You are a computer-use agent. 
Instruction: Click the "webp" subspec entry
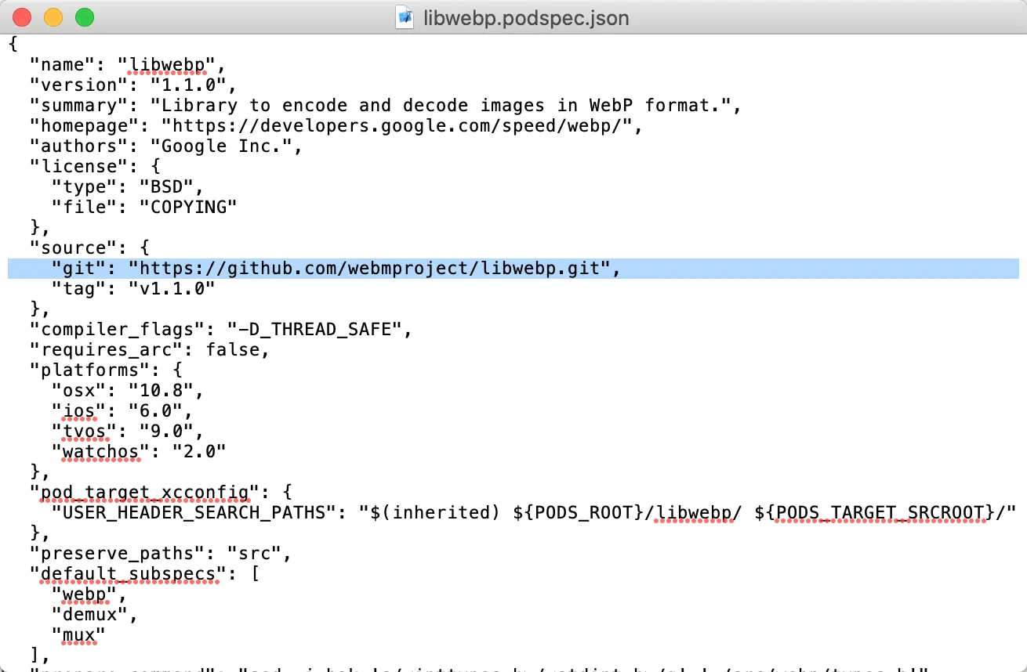click(89, 594)
